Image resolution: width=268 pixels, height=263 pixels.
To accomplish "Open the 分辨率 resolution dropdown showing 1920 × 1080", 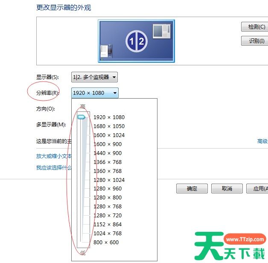I will [95, 93].
